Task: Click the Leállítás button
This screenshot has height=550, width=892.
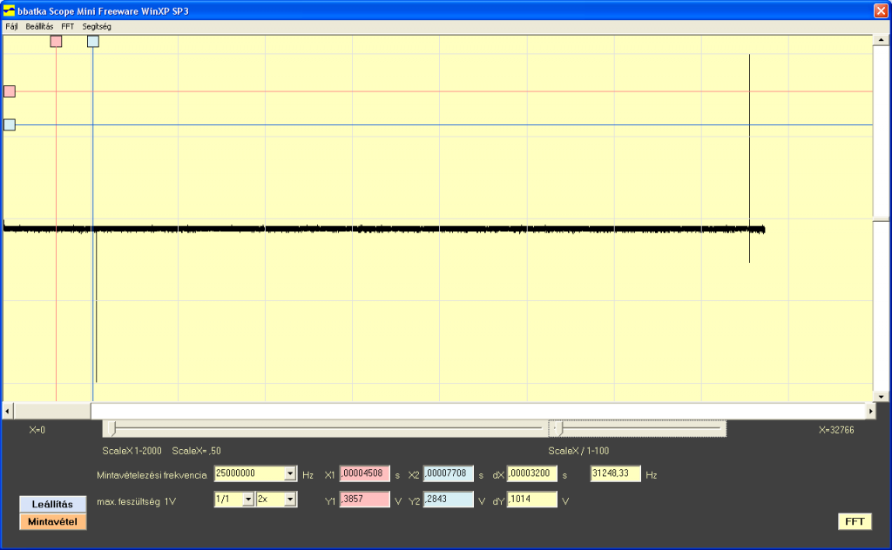Action: [x=53, y=504]
